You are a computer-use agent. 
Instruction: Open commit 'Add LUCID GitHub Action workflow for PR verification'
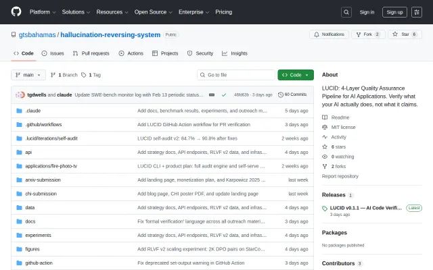point(194,124)
